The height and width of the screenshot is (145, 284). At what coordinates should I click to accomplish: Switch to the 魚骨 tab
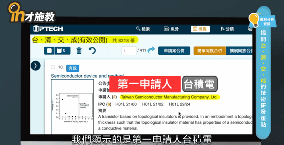tap(171, 29)
